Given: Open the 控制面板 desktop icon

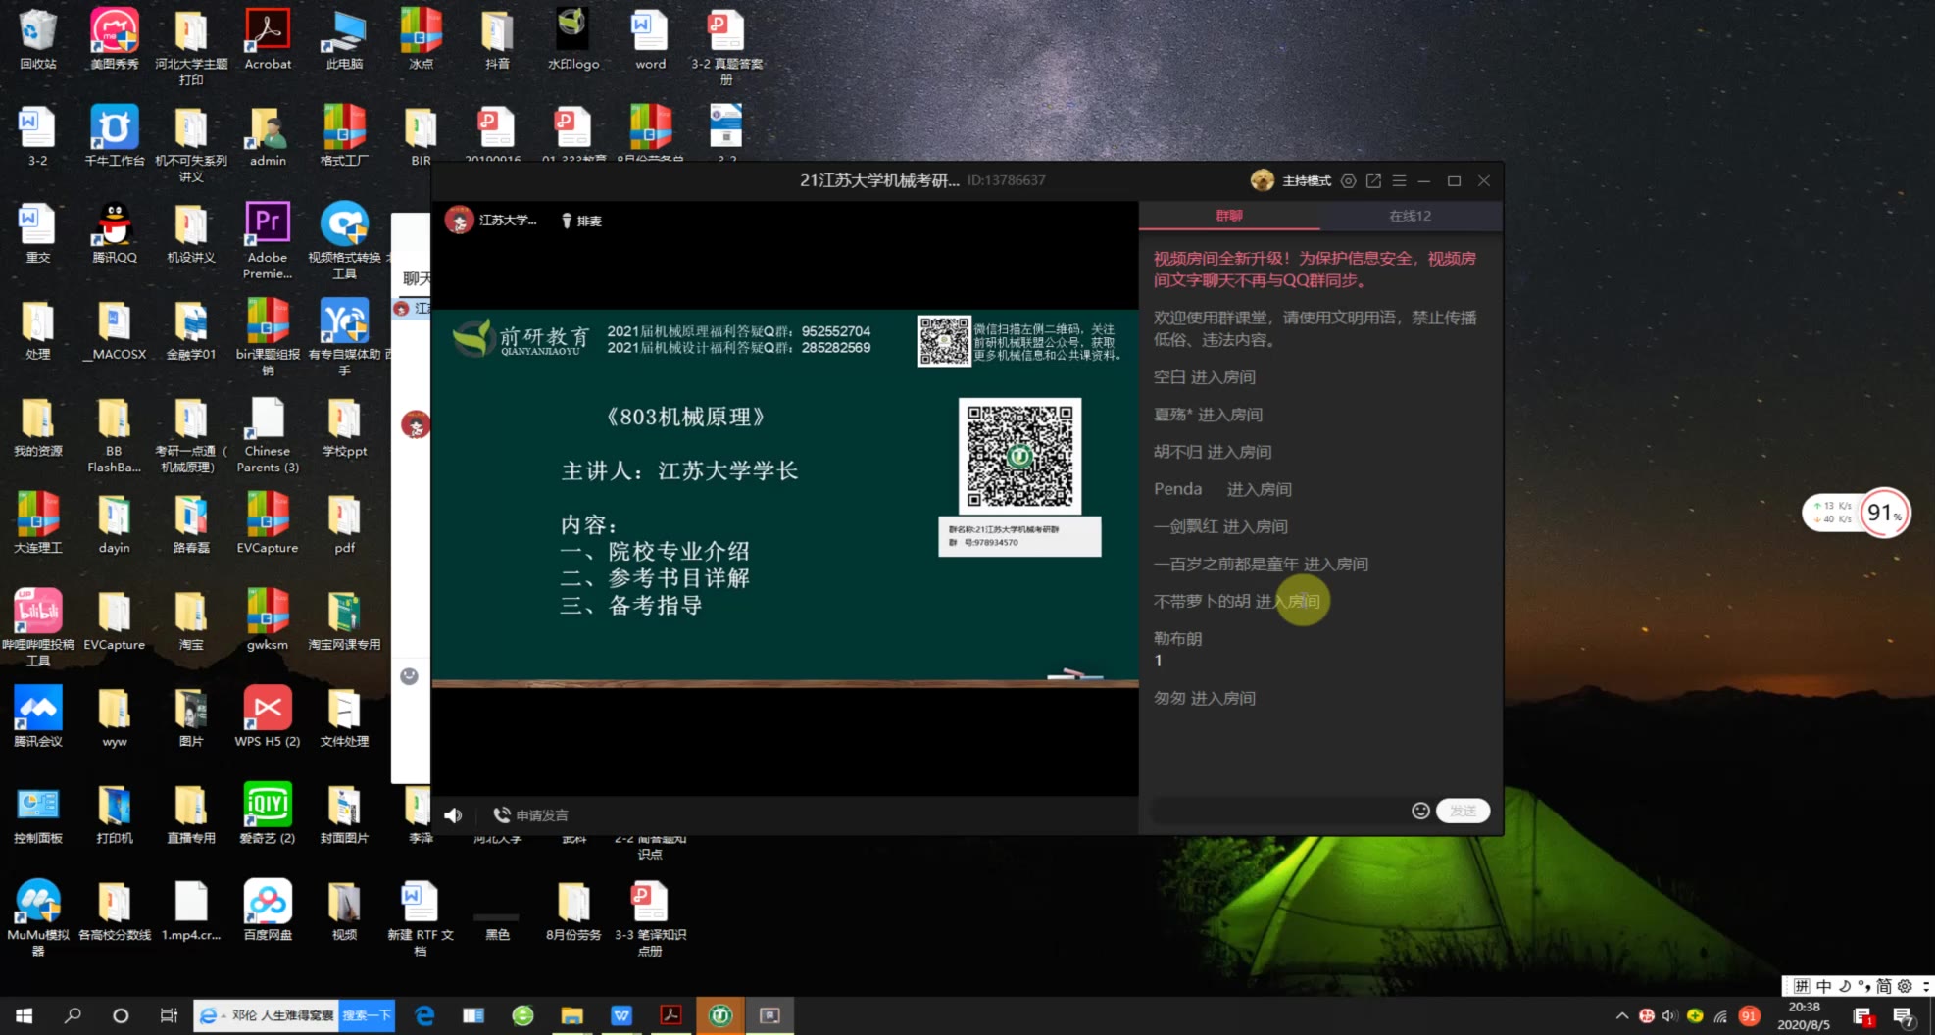Looking at the screenshot, I should click(x=37, y=813).
